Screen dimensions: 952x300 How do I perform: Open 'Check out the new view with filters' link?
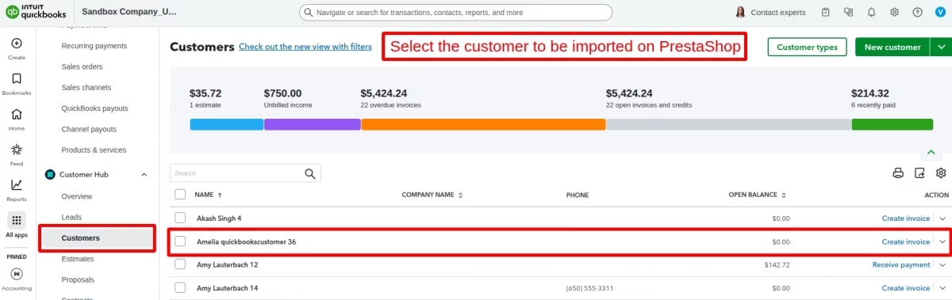coord(305,47)
